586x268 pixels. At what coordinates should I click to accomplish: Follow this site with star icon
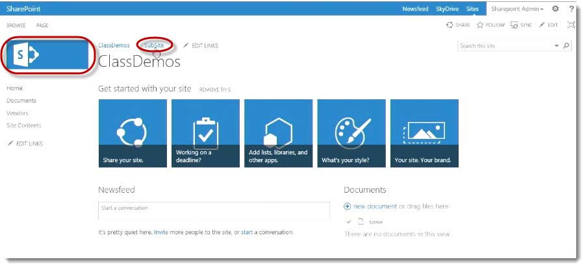490,25
